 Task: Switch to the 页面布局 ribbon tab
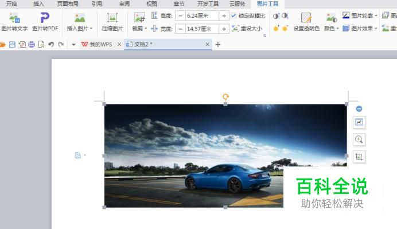click(67, 3)
